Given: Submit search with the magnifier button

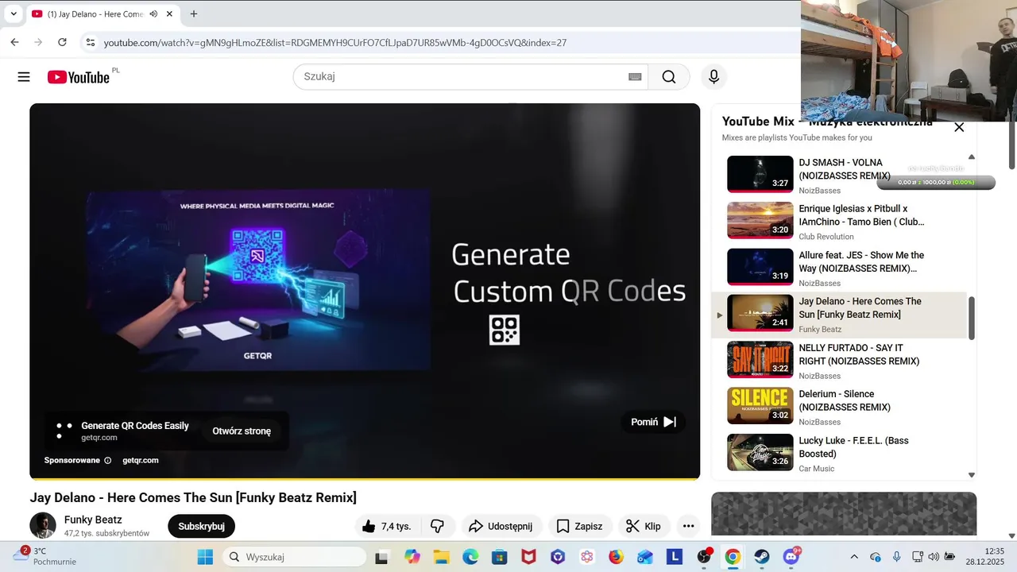Looking at the screenshot, I should (x=669, y=77).
